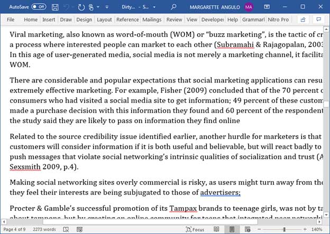Click the misspelled word 'Subramahi'

(235, 44)
